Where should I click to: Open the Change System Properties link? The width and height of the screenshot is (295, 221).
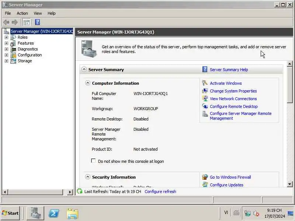pyautogui.click(x=233, y=91)
